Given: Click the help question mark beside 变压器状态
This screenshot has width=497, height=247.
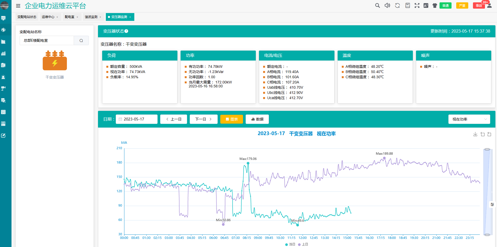Looking at the screenshot, I should (x=126, y=31).
